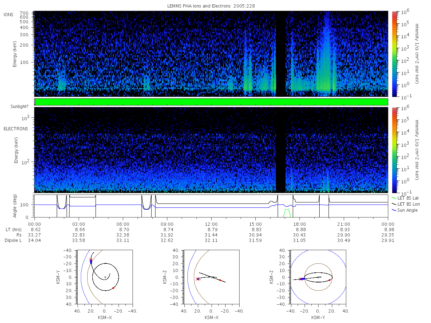Viewport: 431px width, 323px height.
Task: Click the black LET BS Lon legend line
Action: click(394, 204)
